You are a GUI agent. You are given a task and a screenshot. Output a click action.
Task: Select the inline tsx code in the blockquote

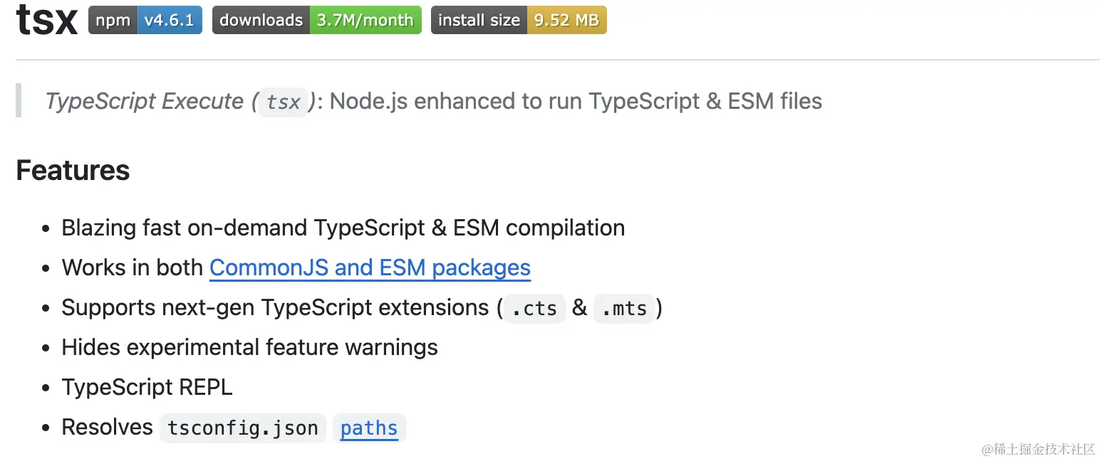click(x=283, y=102)
